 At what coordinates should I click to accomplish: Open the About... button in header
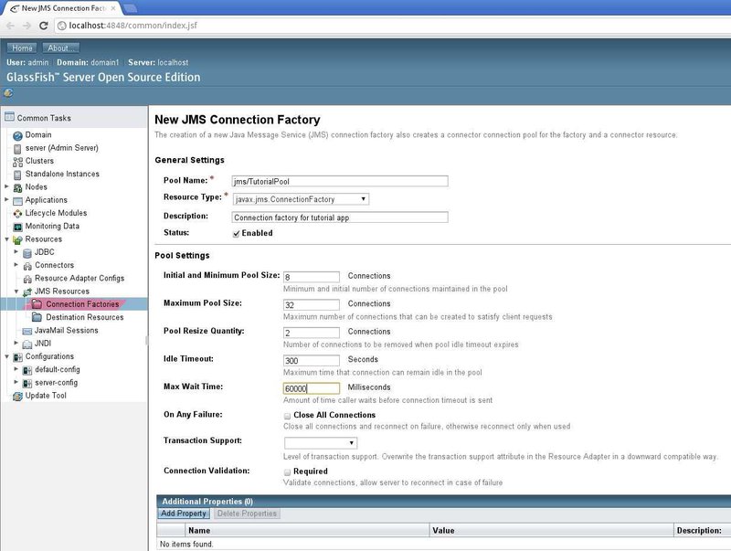point(60,48)
